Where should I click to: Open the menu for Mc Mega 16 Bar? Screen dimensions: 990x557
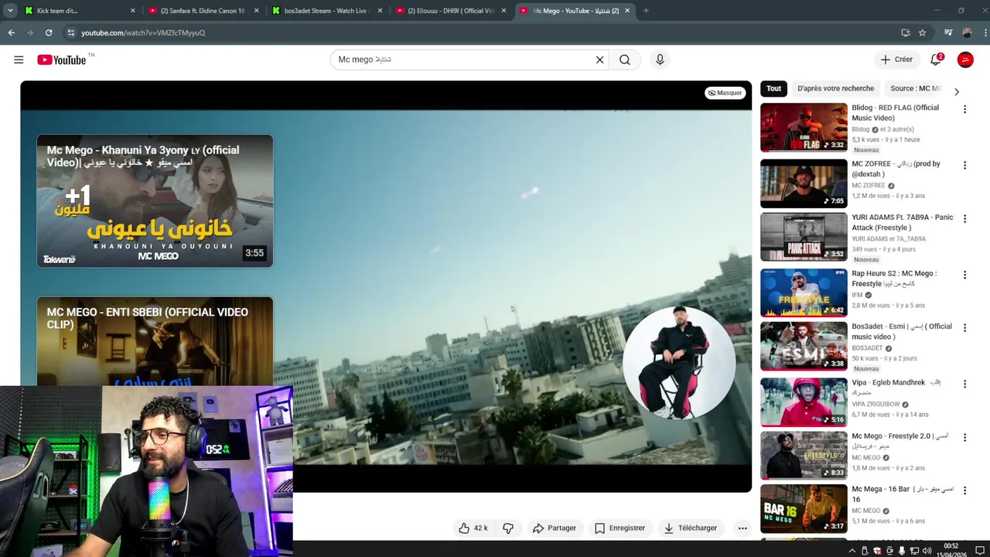click(x=964, y=490)
